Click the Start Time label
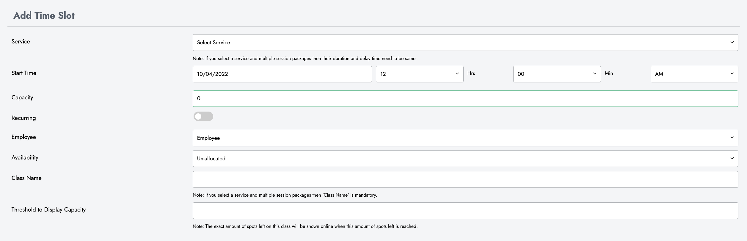This screenshot has width=747, height=241. [24, 73]
